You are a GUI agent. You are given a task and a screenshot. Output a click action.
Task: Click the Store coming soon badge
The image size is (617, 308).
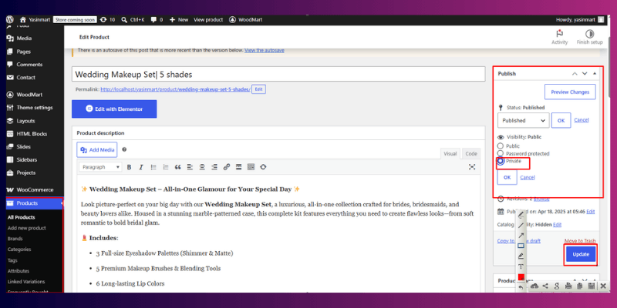(x=75, y=20)
